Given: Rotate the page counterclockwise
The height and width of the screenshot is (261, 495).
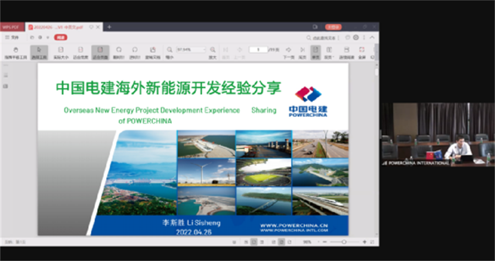Looking at the screenshot, I should [135, 53].
